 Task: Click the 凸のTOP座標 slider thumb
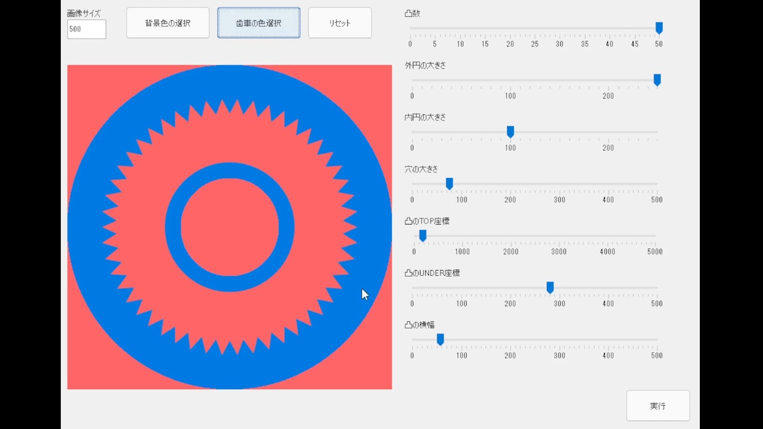tap(423, 236)
